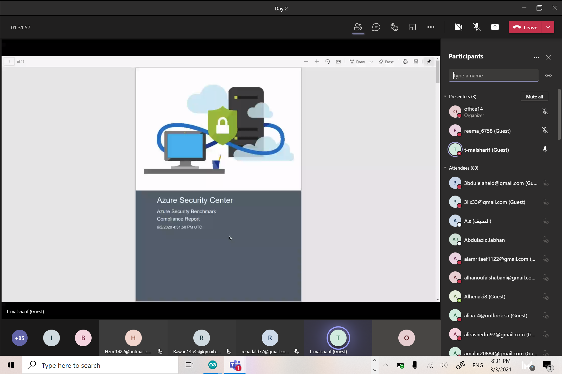Open participants panel more options menu
562x374 pixels.
pos(536,57)
